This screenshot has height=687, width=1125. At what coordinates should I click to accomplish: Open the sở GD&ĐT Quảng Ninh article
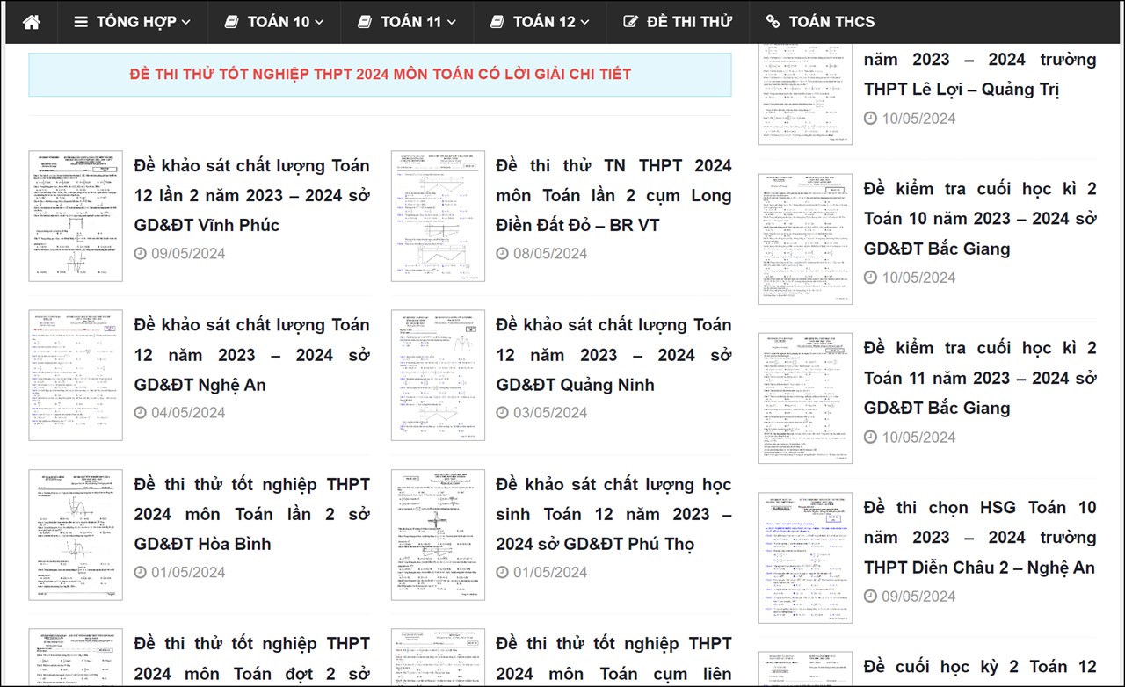point(613,355)
